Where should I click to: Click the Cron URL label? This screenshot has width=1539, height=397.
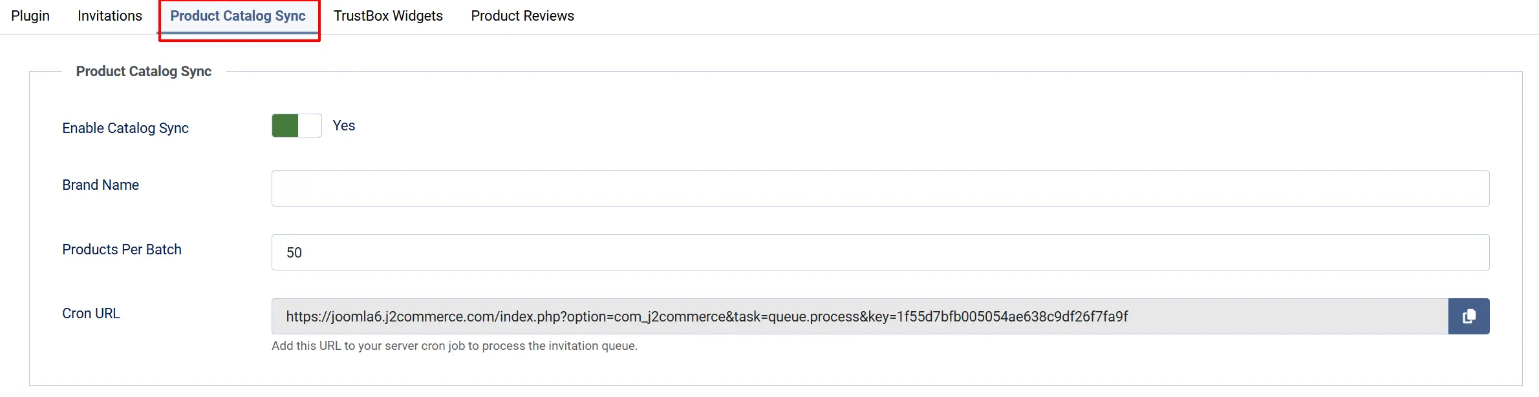[x=91, y=314]
